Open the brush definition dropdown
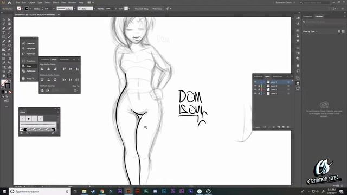Viewport: 347px width, 195px height. coord(94,9)
